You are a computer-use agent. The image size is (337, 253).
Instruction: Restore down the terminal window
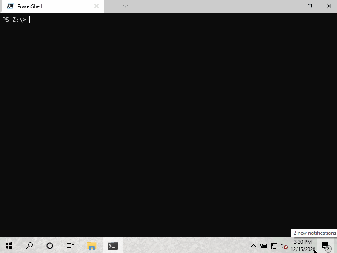[x=309, y=6]
